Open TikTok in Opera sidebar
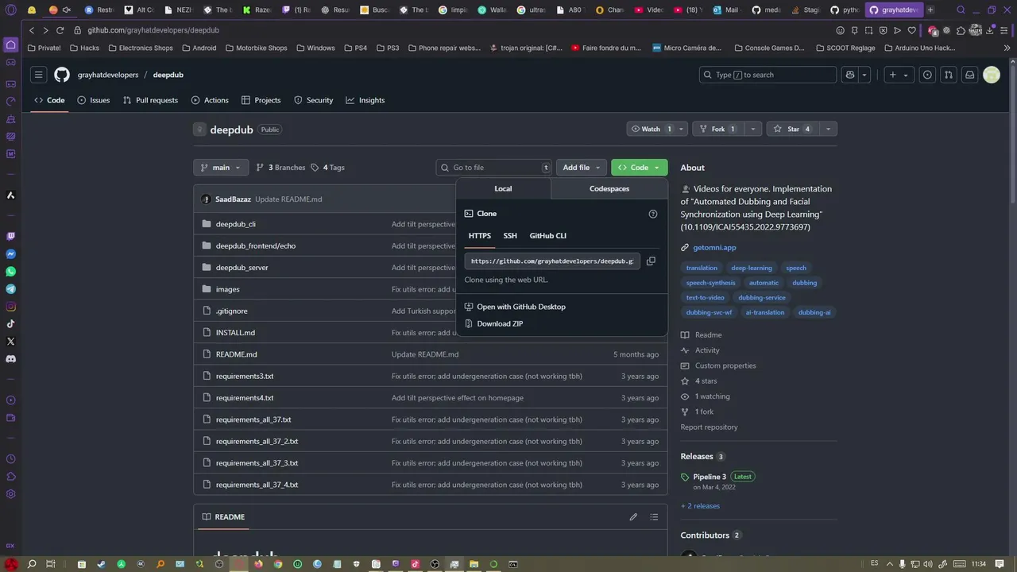 (11, 324)
